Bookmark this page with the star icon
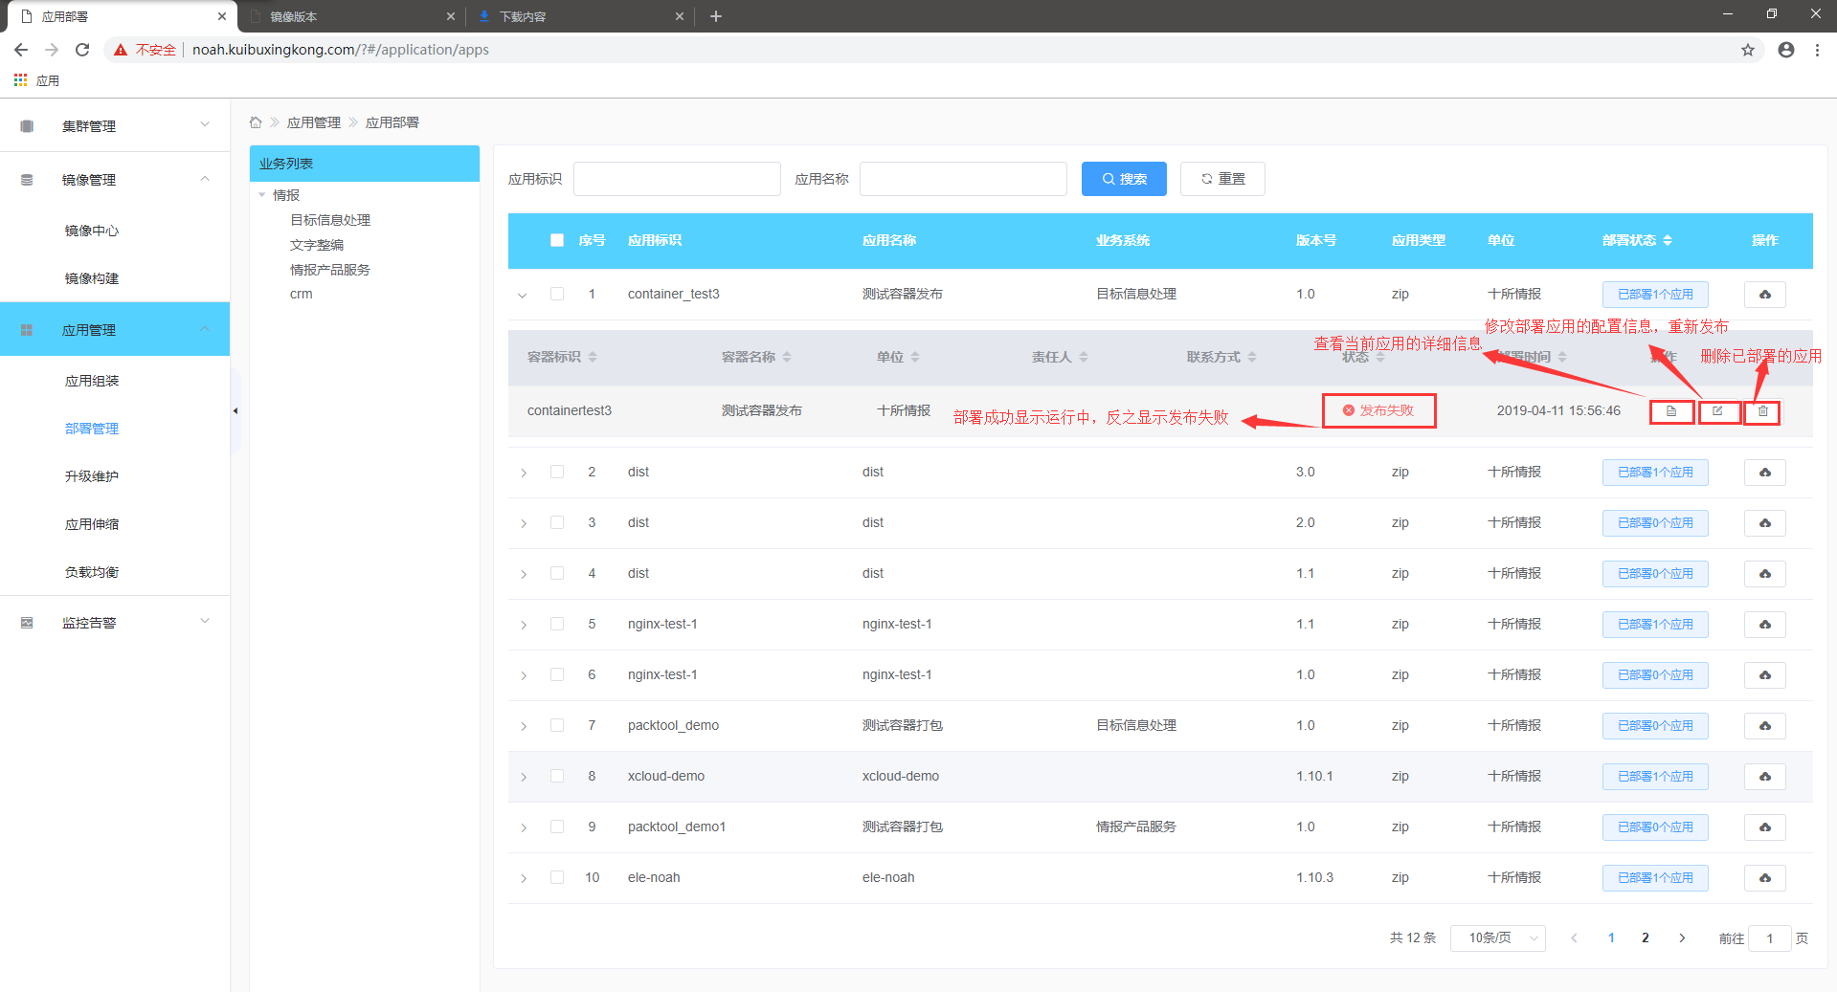1837x992 pixels. [1748, 50]
